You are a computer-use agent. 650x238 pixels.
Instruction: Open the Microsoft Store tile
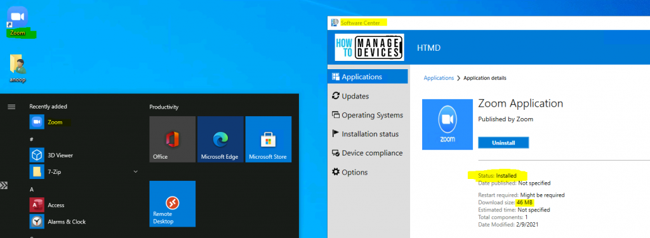click(x=269, y=140)
